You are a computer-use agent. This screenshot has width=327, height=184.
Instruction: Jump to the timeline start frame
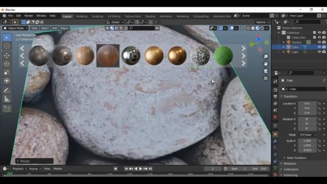(x=126, y=169)
